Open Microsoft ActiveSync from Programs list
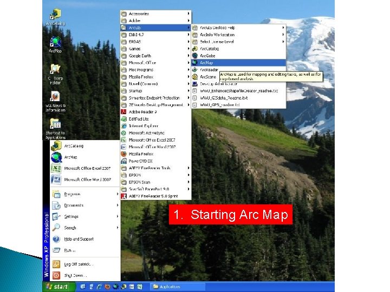This screenshot has height=292, width=390. pyautogui.click(x=155, y=133)
